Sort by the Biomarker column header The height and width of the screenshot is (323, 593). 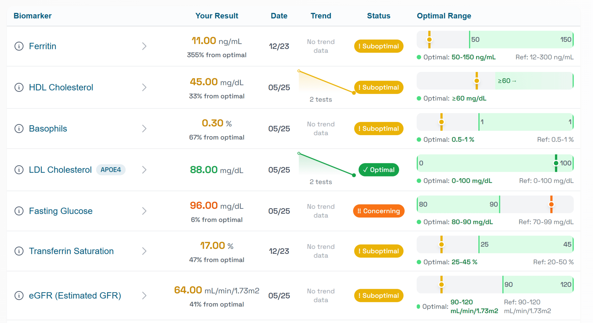32,16
